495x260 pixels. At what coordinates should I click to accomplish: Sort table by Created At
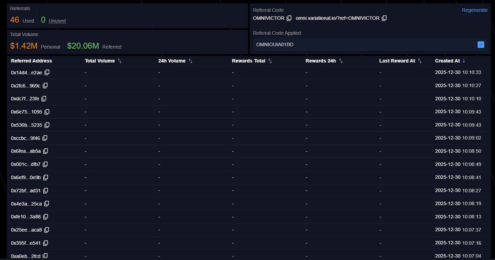tap(464, 61)
